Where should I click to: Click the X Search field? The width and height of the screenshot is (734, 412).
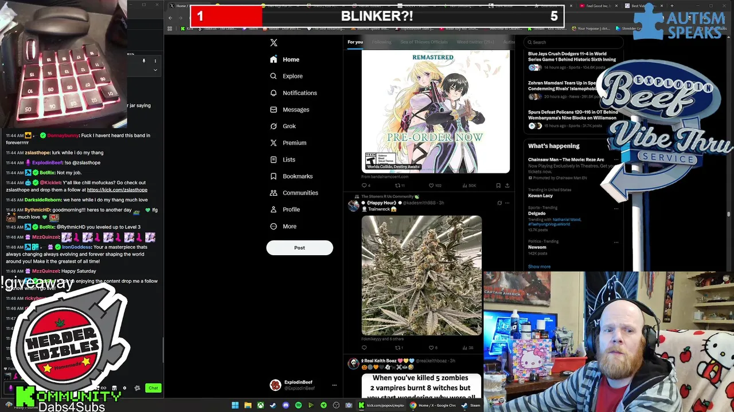(x=573, y=42)
